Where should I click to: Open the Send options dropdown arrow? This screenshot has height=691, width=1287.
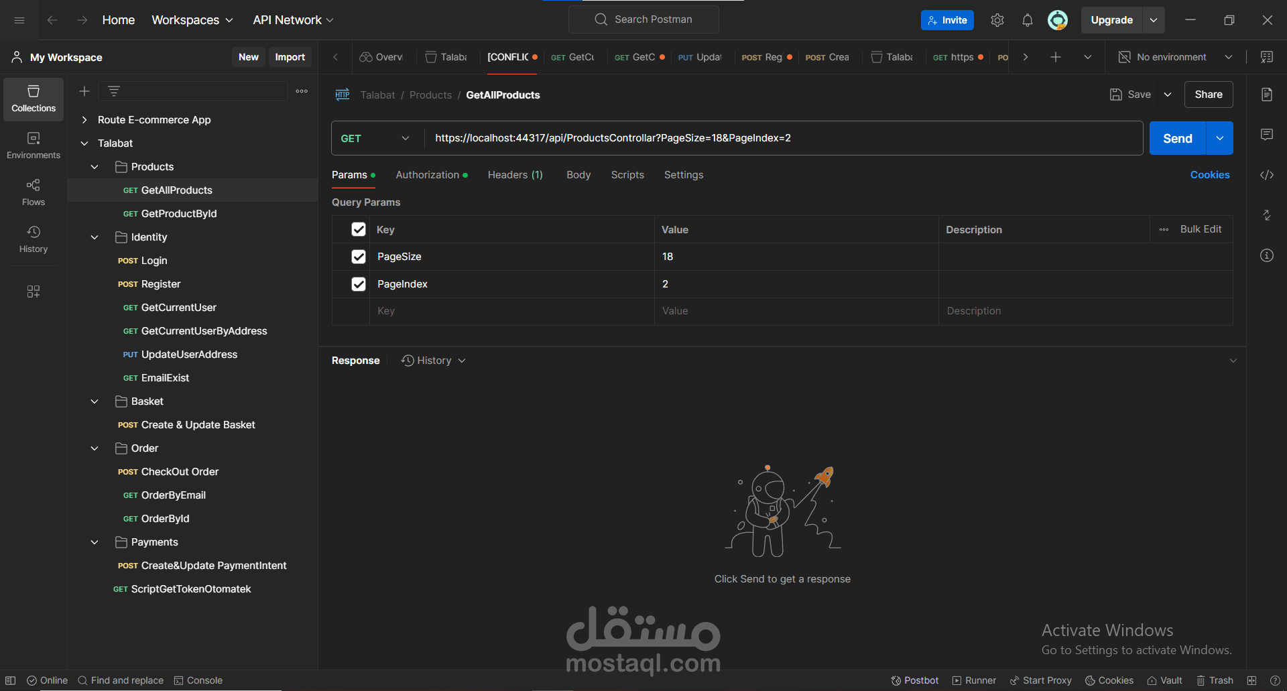click(x=1220, y=138)
